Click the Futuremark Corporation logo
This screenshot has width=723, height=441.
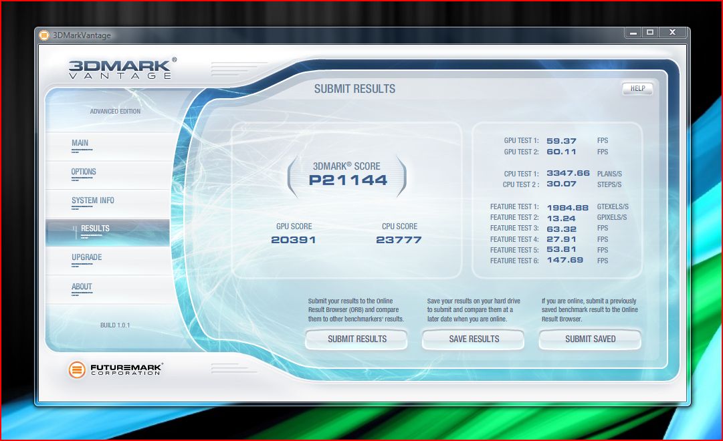pyautogui.click(x=115, y=370)
